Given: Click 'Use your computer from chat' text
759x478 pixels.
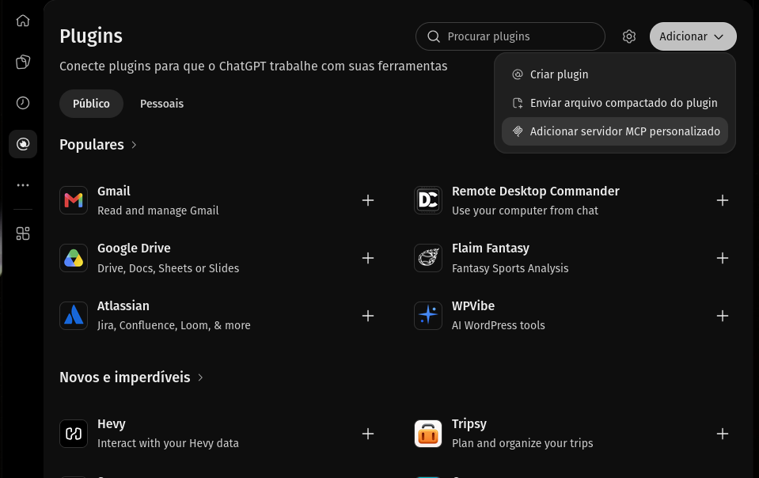Looking at the screenshot, I should (x=525, y=211).
